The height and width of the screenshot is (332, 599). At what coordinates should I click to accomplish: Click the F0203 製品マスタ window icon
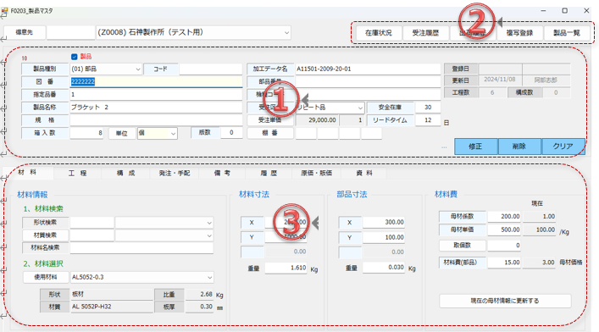(4, 11)
